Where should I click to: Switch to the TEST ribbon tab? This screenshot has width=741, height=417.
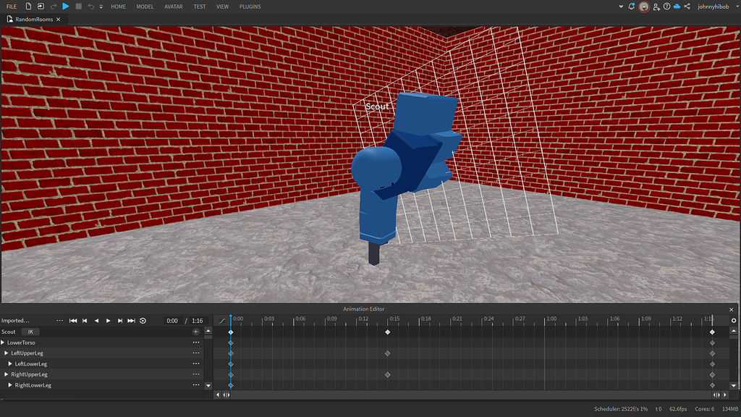tap(200, 7)
